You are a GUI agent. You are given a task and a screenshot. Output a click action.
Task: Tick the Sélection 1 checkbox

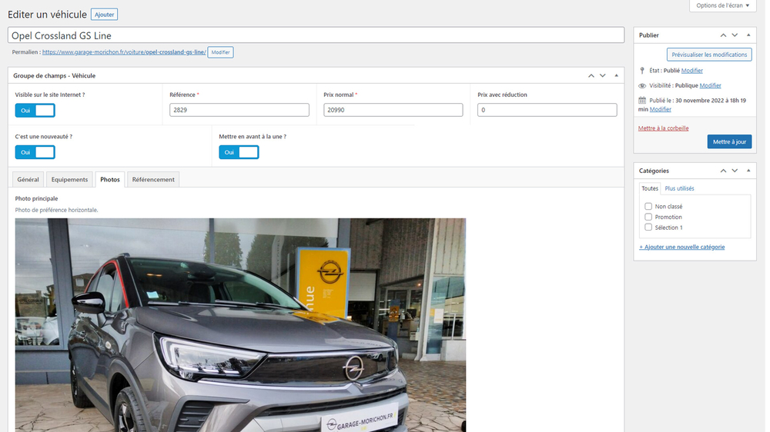click(x=648, y=228)
